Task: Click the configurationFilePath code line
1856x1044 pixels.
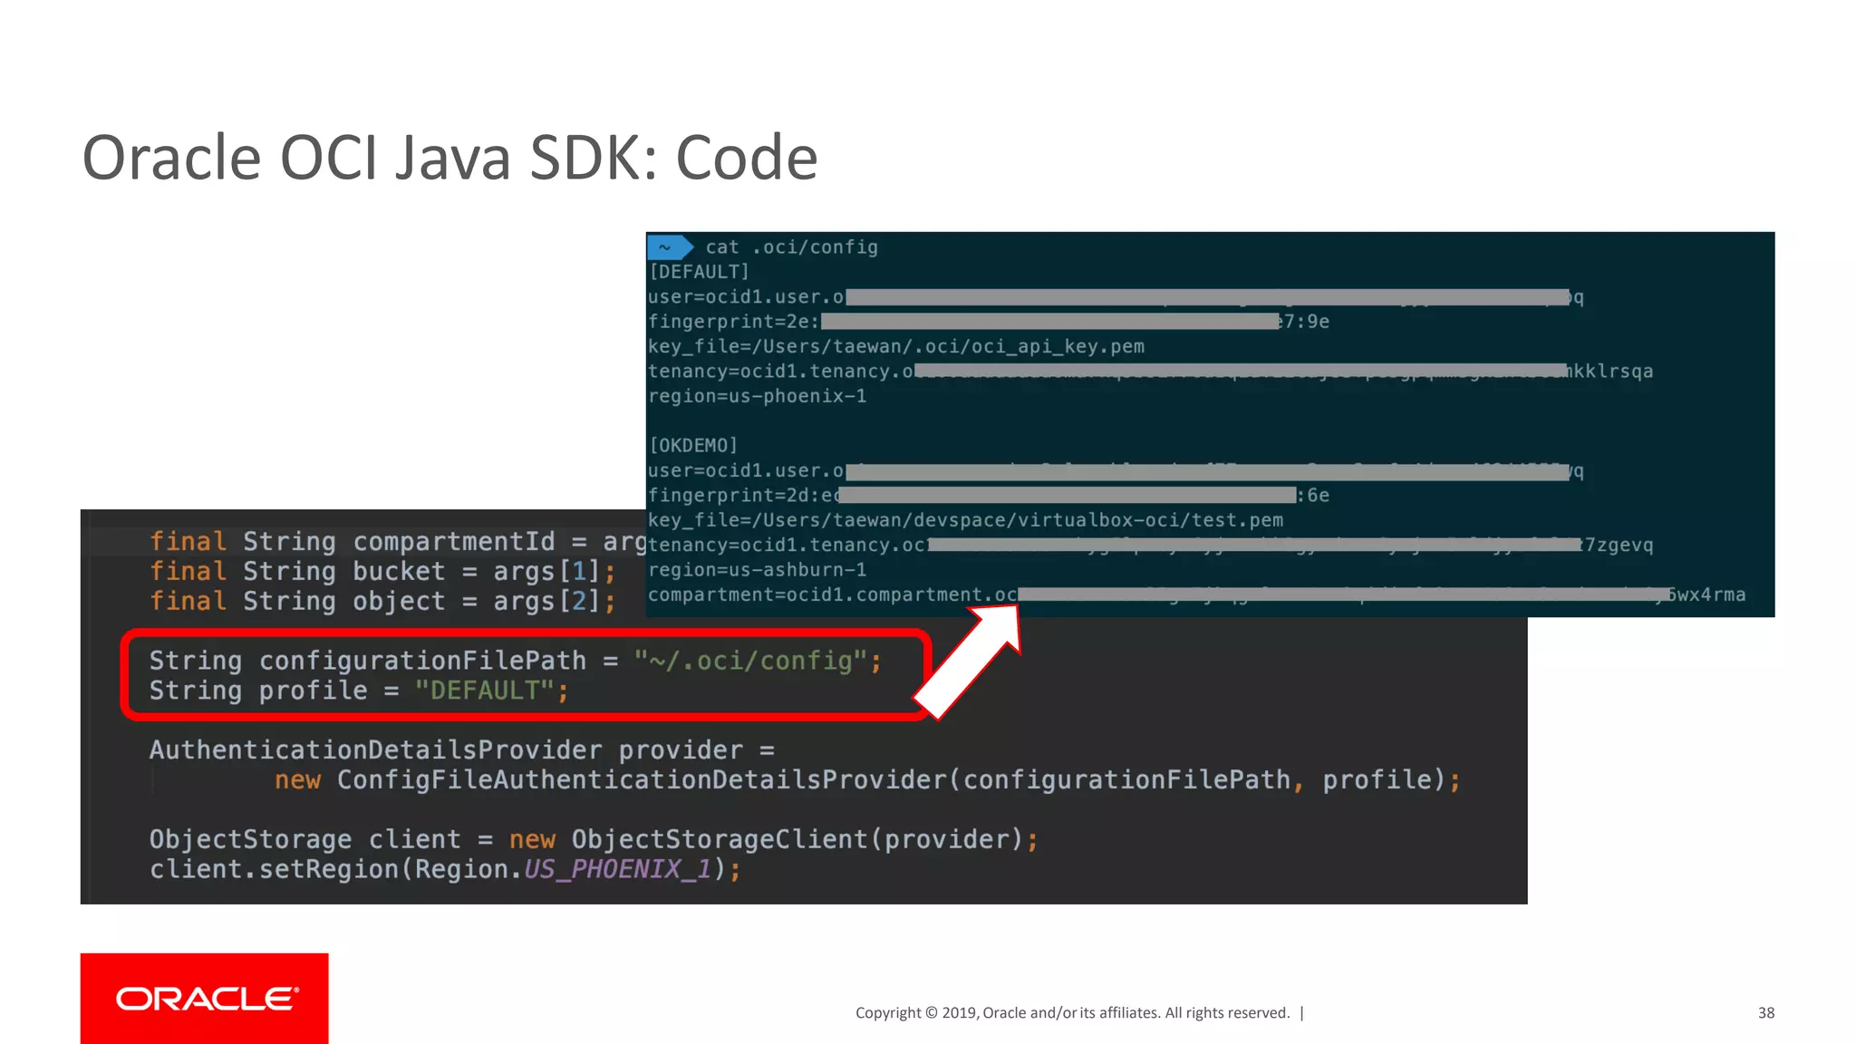Action: point(516,661)
